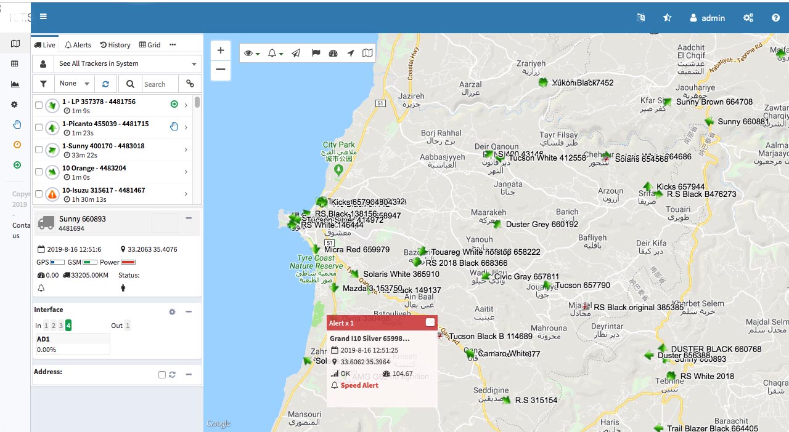Viewport: 789px width, 432px height.
Task: Toggle output 1 in Interface panel
Action: click(128, 326)
